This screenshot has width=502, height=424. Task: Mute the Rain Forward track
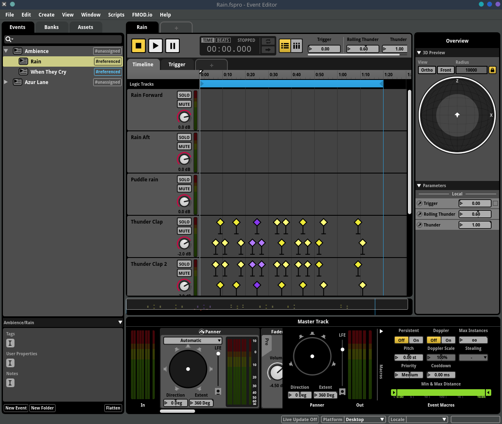click(x=184, y=104)
